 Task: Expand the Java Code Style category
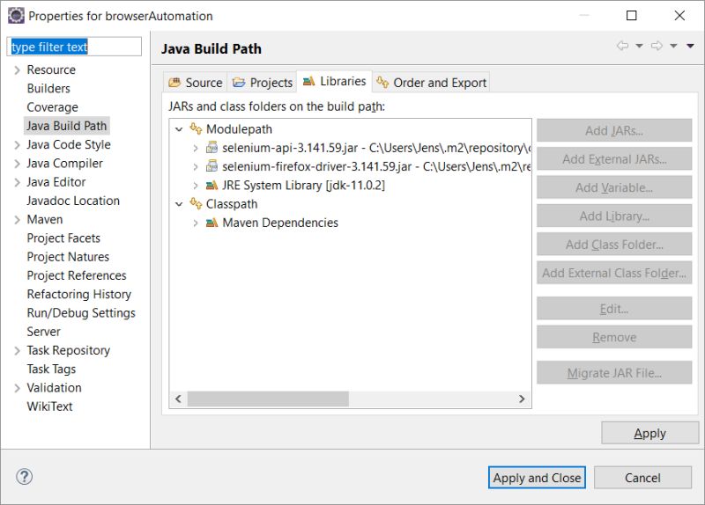pos(17,145)
